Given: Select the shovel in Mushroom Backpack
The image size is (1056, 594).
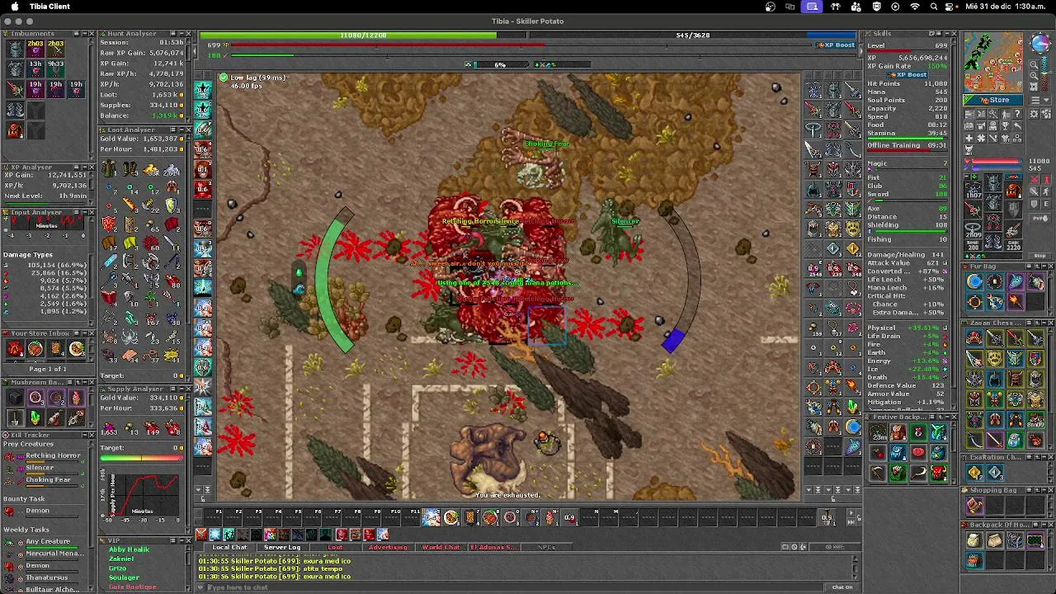Looking at the screenshot, I should click(16, 418).
